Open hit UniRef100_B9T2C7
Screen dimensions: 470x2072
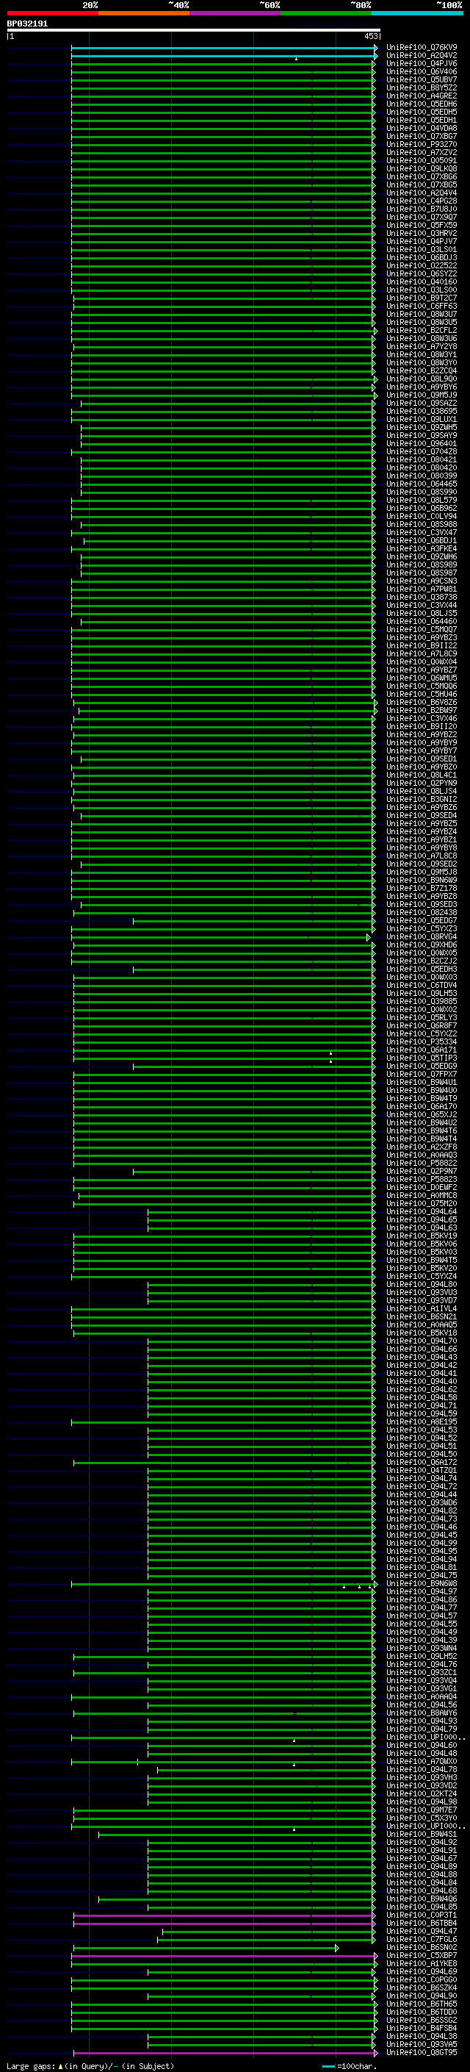click(422, 298)
